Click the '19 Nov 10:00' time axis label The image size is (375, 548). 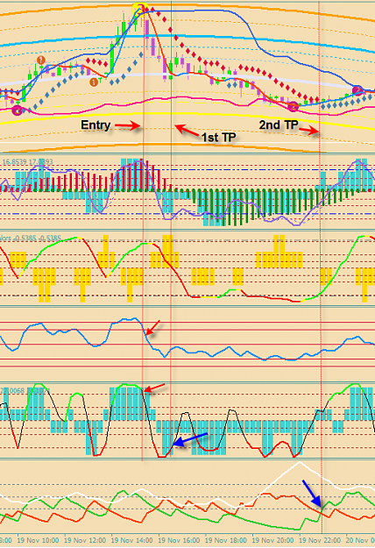click(38, 540)
